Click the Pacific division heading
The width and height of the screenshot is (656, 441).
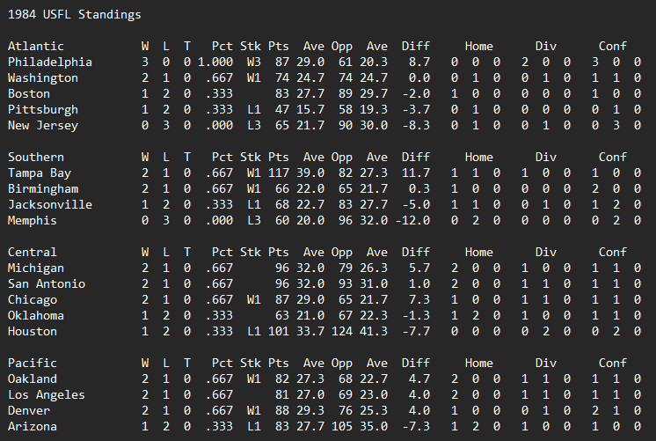[x=32, y=363]
